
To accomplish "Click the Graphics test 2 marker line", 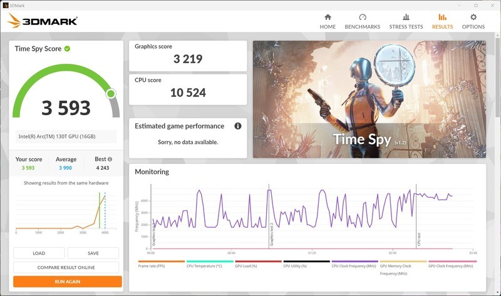I will (269, 217).
